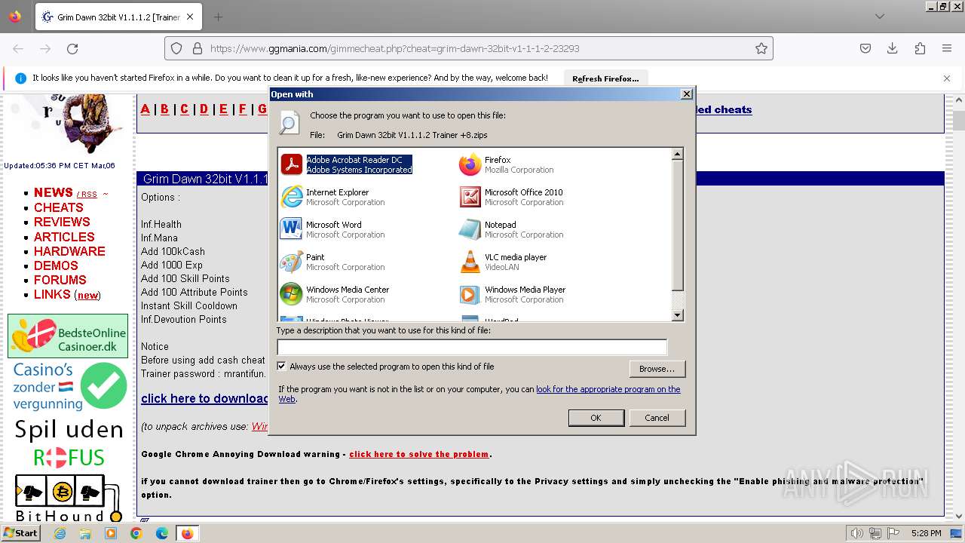Follow click here to solve the problem link
Viewport: 965px width, 543px height.
click(x=418, y=454)
